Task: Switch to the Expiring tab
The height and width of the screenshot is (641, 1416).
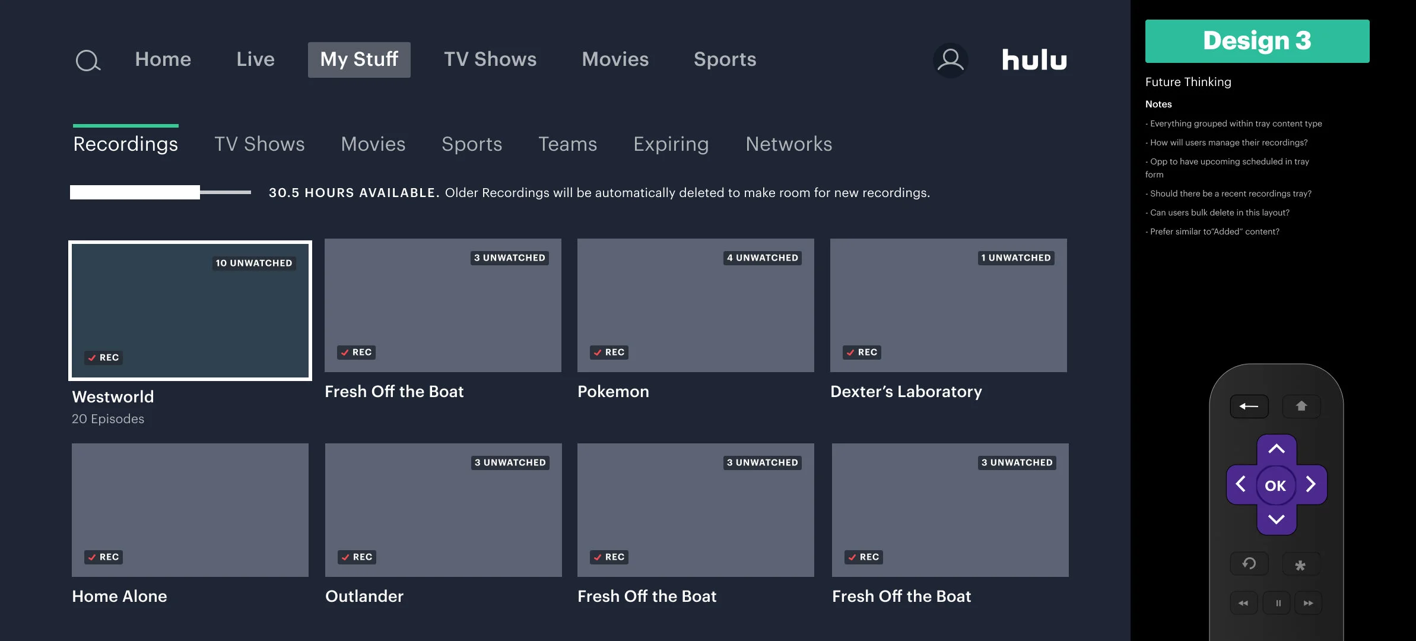Action: [671, 144]
